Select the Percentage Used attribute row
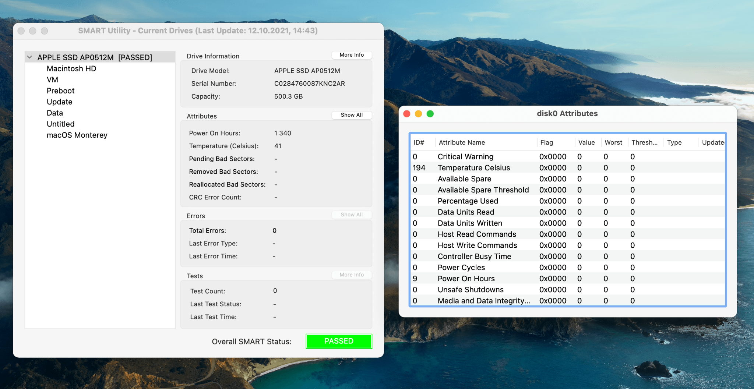 click(x=567, y=201)
